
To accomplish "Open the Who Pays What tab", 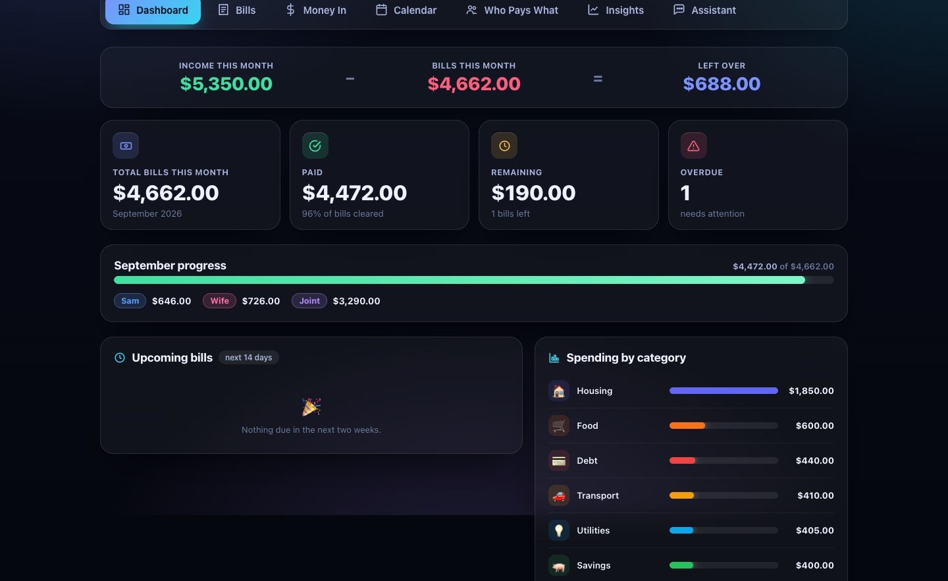I will point(512,11).
